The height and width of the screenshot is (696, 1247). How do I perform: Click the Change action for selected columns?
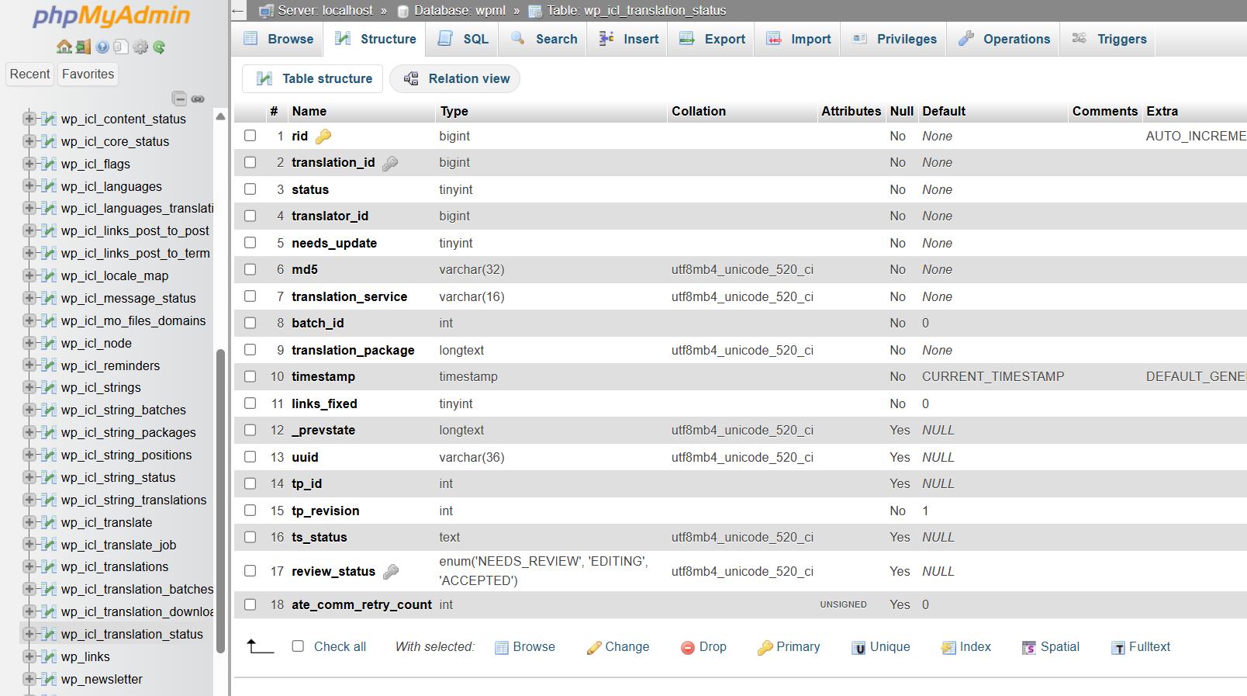618,647
